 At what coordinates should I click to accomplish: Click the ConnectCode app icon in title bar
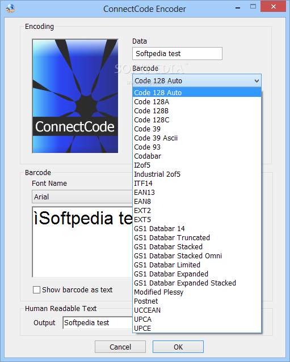click(x=10, y=8)
